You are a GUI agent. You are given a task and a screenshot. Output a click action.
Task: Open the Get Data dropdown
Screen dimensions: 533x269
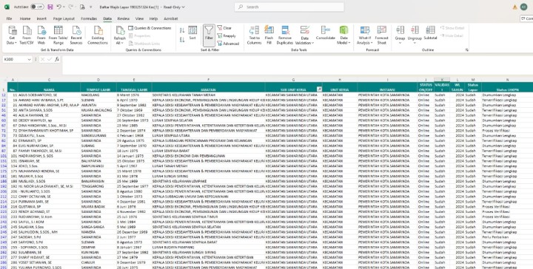(12, 35)
